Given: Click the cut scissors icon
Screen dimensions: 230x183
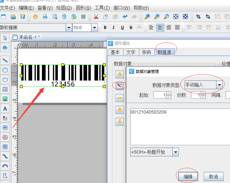Looking at the screenshot, I should [x=96, y=17].
